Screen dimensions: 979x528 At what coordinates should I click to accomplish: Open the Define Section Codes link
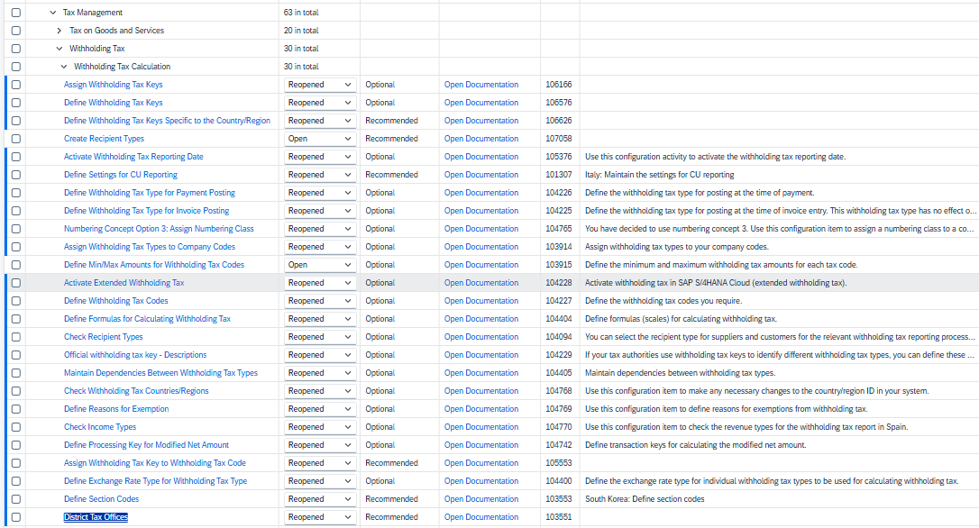point(101,499)
